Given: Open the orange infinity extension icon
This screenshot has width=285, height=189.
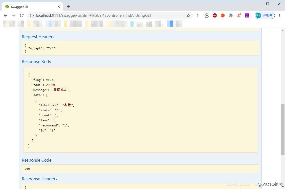Looking at the screenshot, I should tap(223, 15).
